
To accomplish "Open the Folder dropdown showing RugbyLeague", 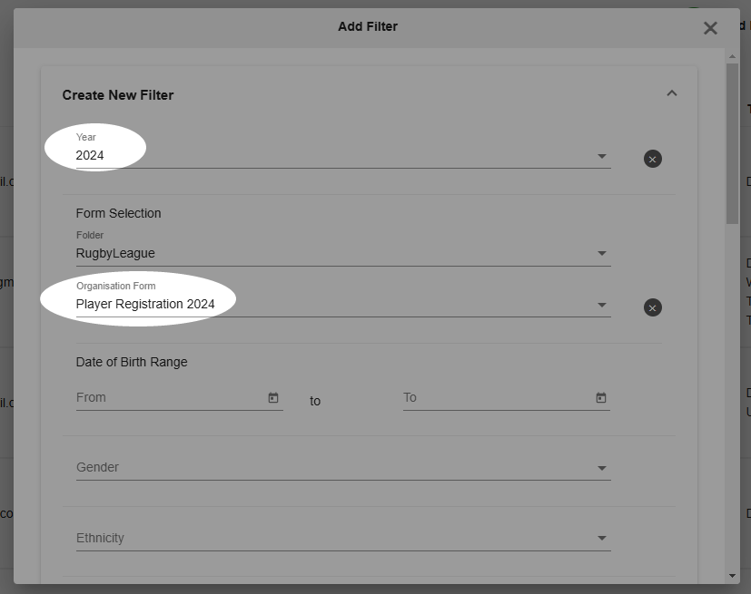I will pos(343,253).
